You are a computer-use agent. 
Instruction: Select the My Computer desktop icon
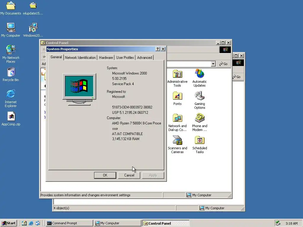[x=11, y=30]
